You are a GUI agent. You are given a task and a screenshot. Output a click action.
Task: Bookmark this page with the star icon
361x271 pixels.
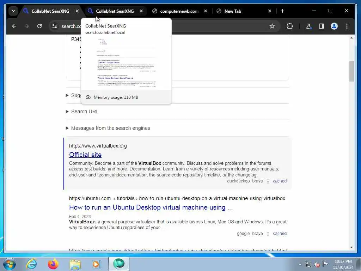[272, 26]
